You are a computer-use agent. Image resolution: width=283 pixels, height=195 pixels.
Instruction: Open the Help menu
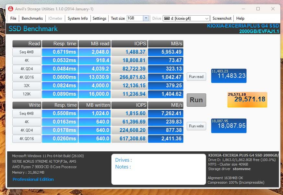tap(240, 18)
